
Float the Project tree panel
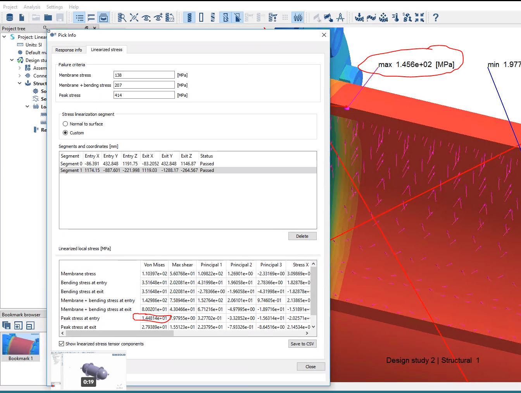tap(86, 28)
